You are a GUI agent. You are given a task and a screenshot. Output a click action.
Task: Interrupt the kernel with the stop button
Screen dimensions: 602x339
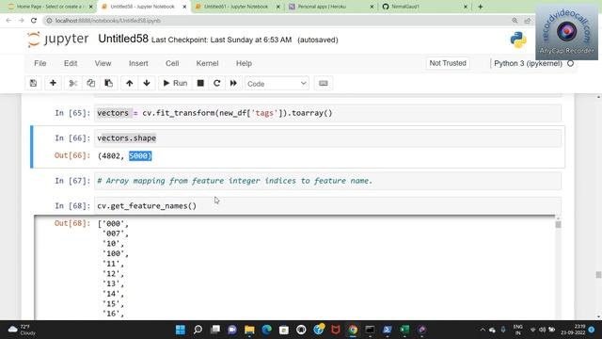pyautogui.click(x=200, y=83)
